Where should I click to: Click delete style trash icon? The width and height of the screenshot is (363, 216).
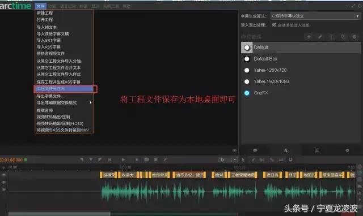pyautogui.click(x=332, y=37)
